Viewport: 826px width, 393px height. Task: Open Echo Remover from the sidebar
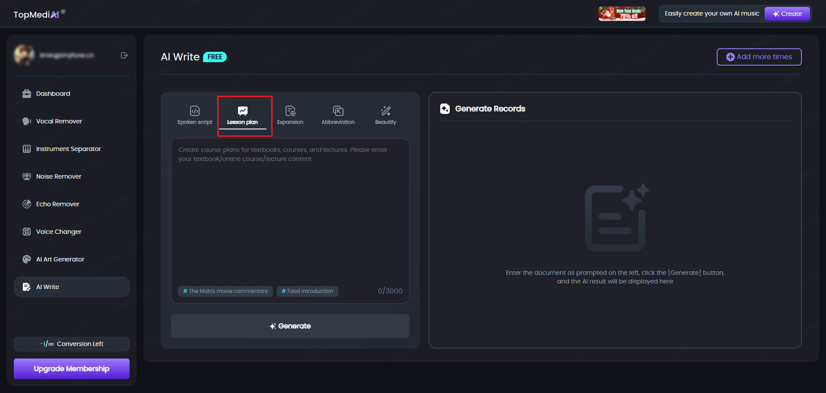[72, 204]
